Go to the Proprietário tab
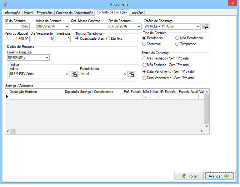Image resolution: width=240 pixels, height=187 pixels. (45, 13)
